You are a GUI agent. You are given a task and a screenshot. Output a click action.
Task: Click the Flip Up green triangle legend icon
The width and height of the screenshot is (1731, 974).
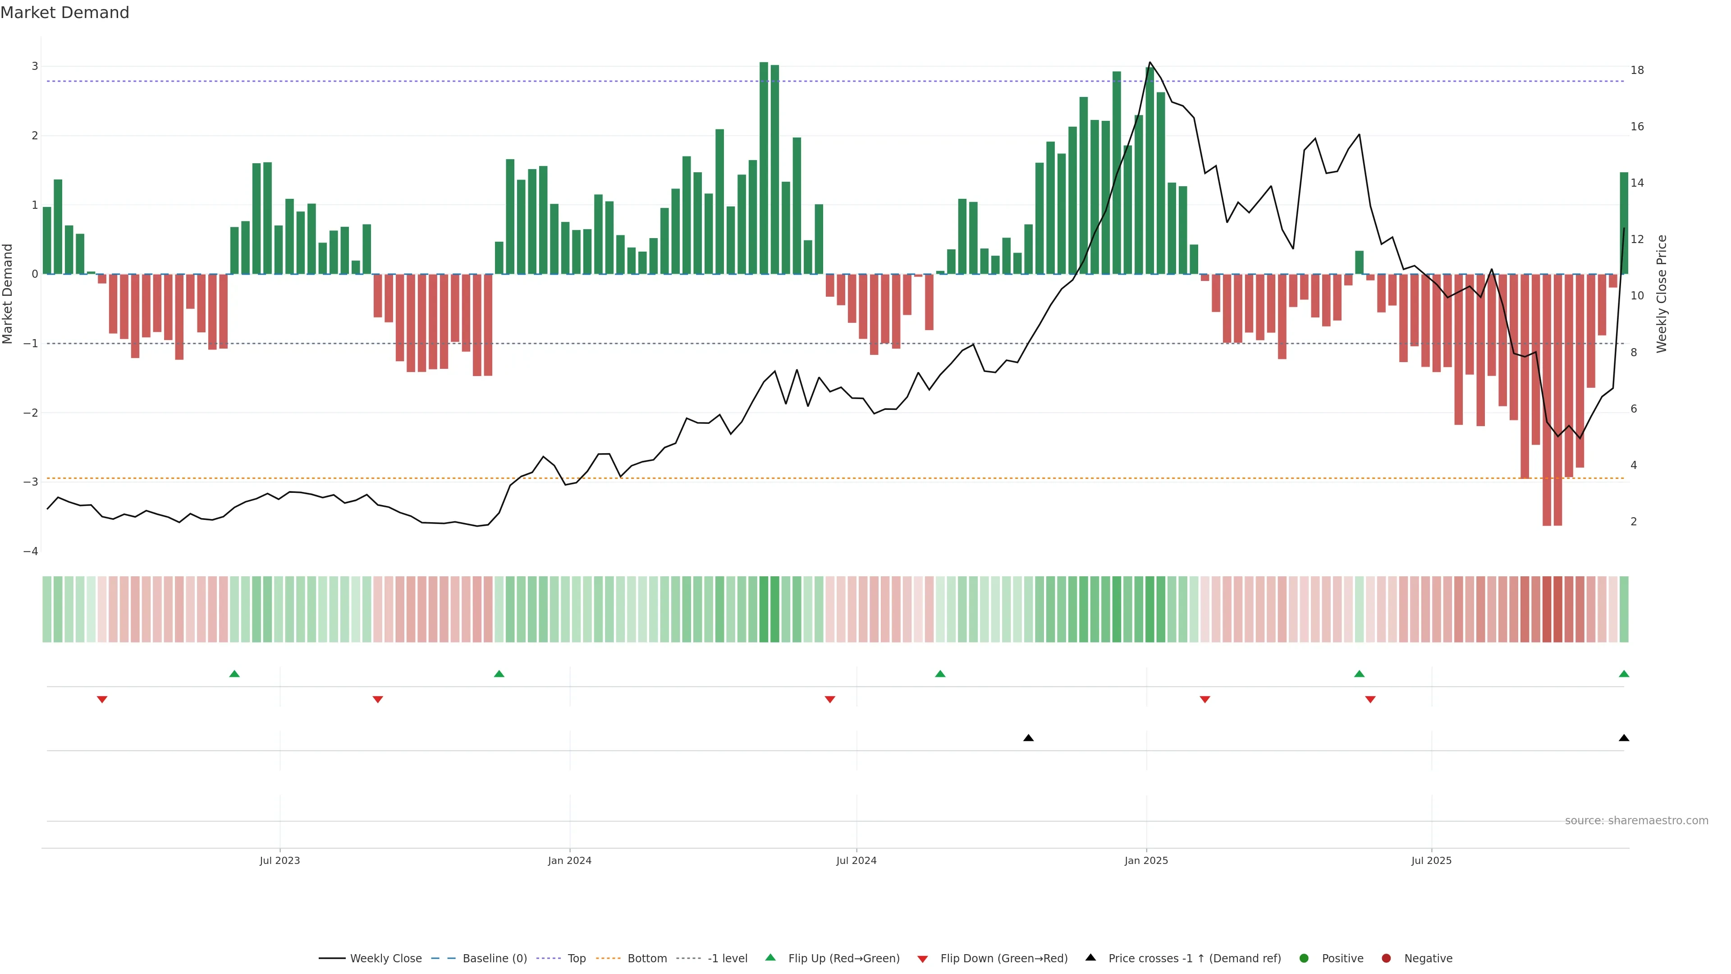[770, 958]
